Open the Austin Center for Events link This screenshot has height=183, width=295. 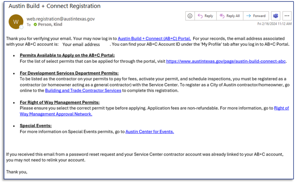click(x=150, y=131)
